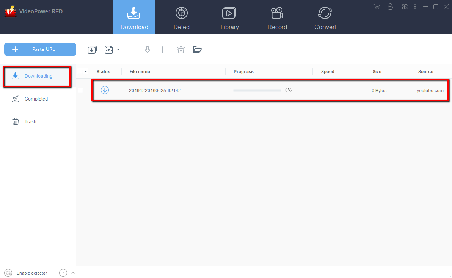Toggle the select-all checkbox in header

80,71
